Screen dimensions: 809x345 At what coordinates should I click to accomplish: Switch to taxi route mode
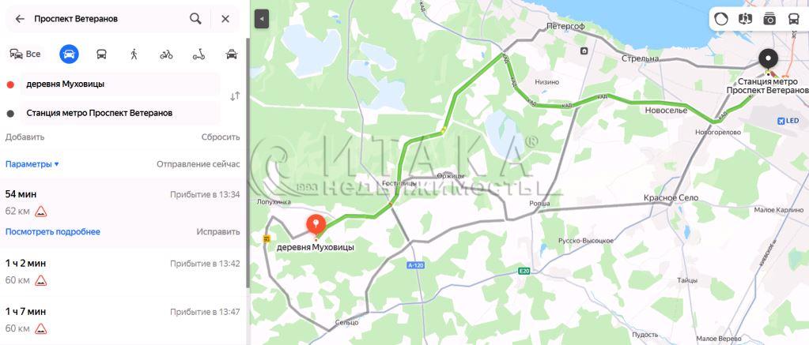tap(232, 54)
